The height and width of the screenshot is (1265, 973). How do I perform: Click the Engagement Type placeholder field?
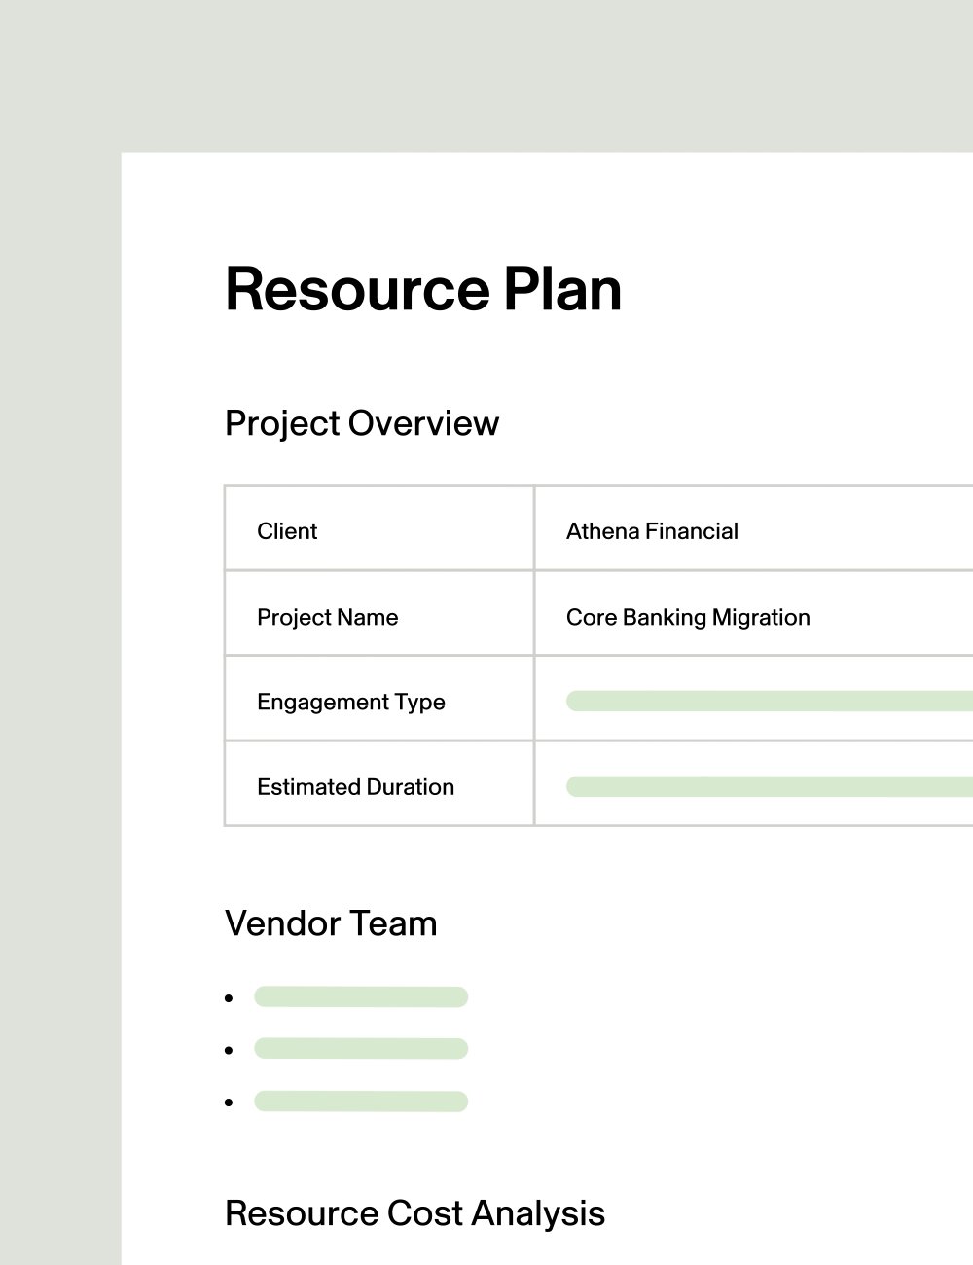[769, 702]
